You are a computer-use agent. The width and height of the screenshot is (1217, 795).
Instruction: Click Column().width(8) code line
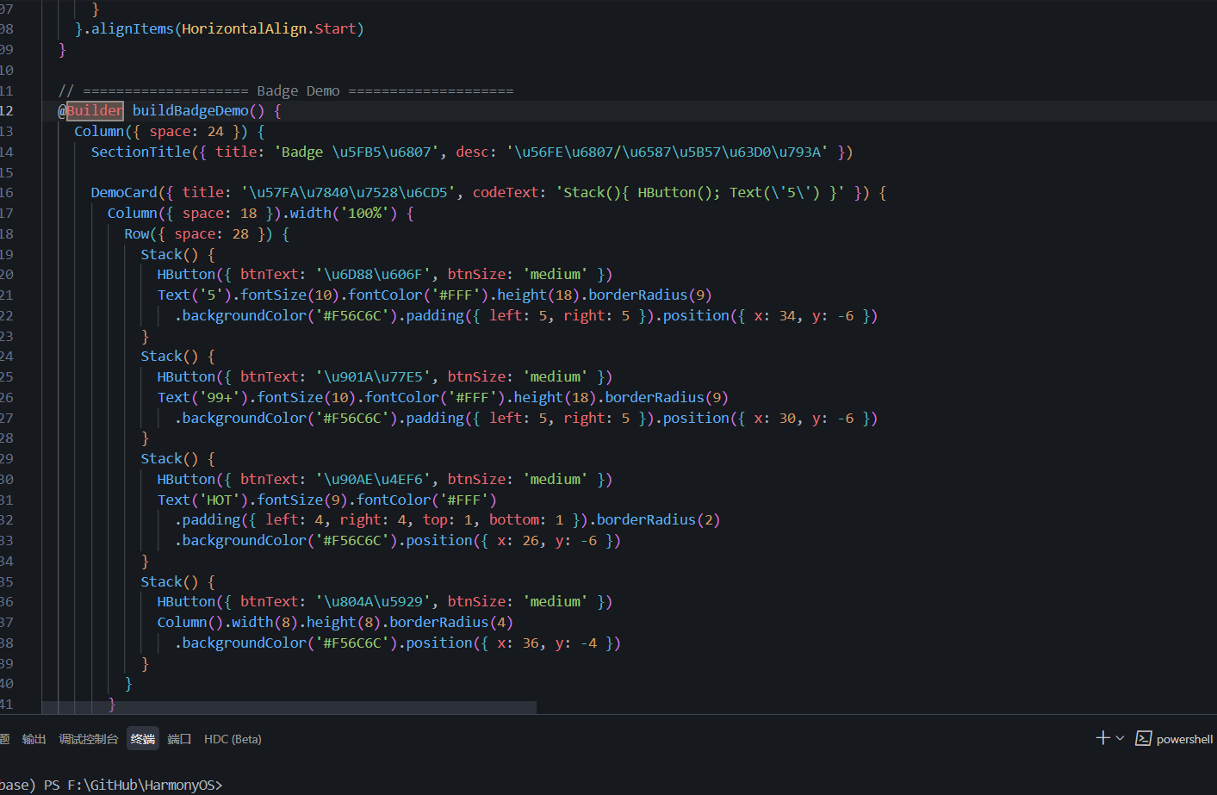[x=335, y=622]
